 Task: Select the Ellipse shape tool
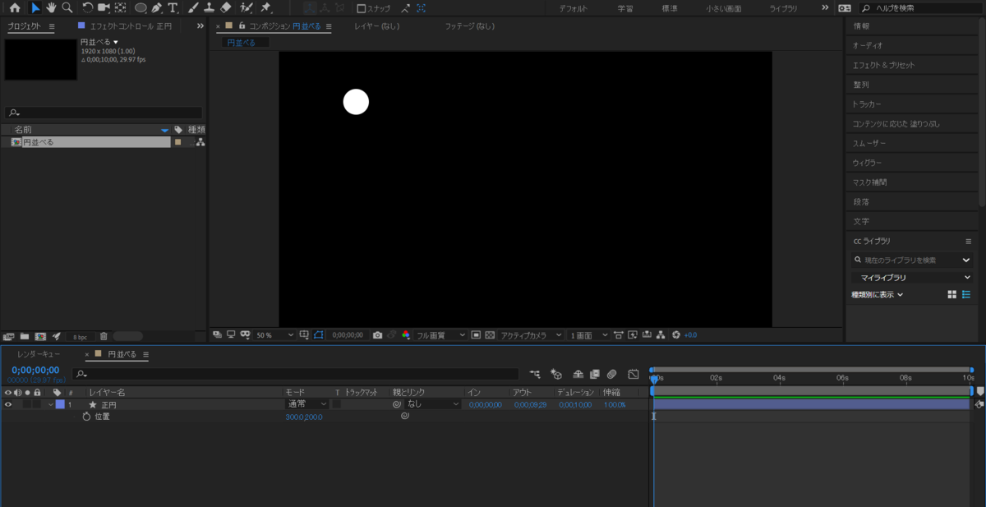pos(141,7)
